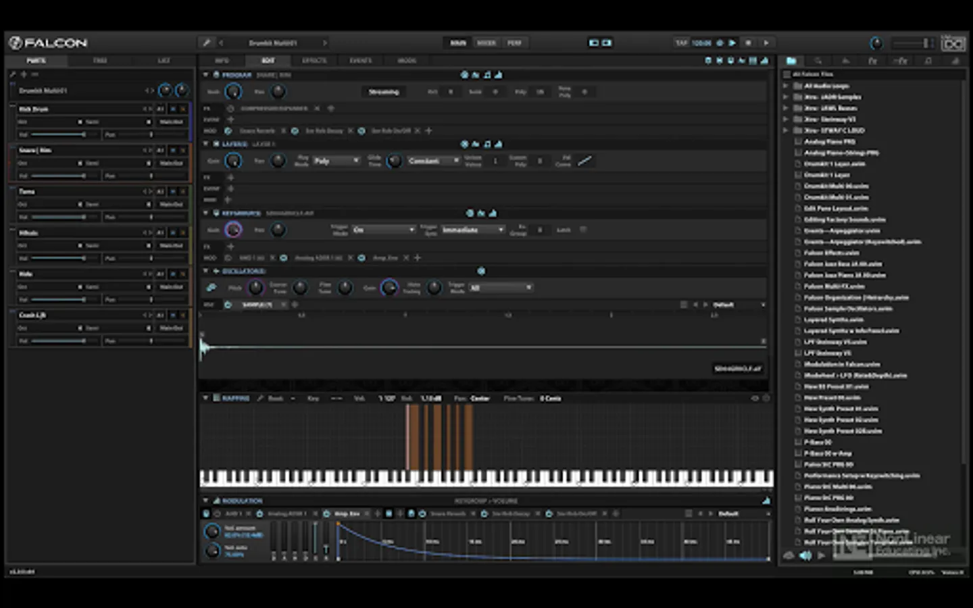Viewport: 973px width, 608px height.
Task: Expand the first folder in the browser
Action: tap(786, 86)
